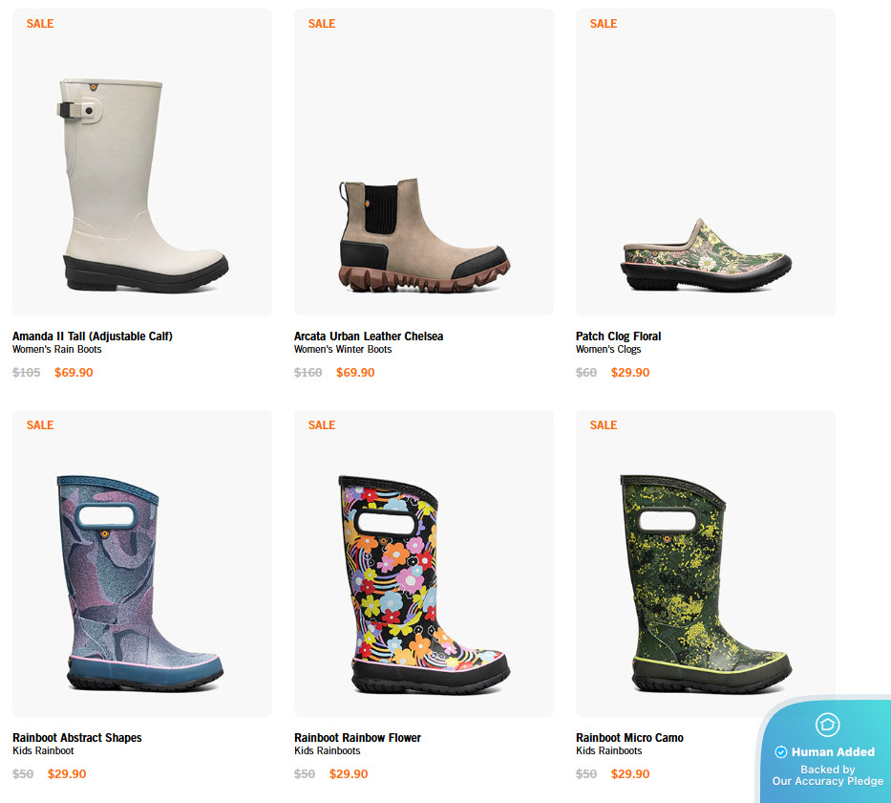Open the Our Accuracy Pledge text
The height and width of the screenshot is (803, 891).
827,781
